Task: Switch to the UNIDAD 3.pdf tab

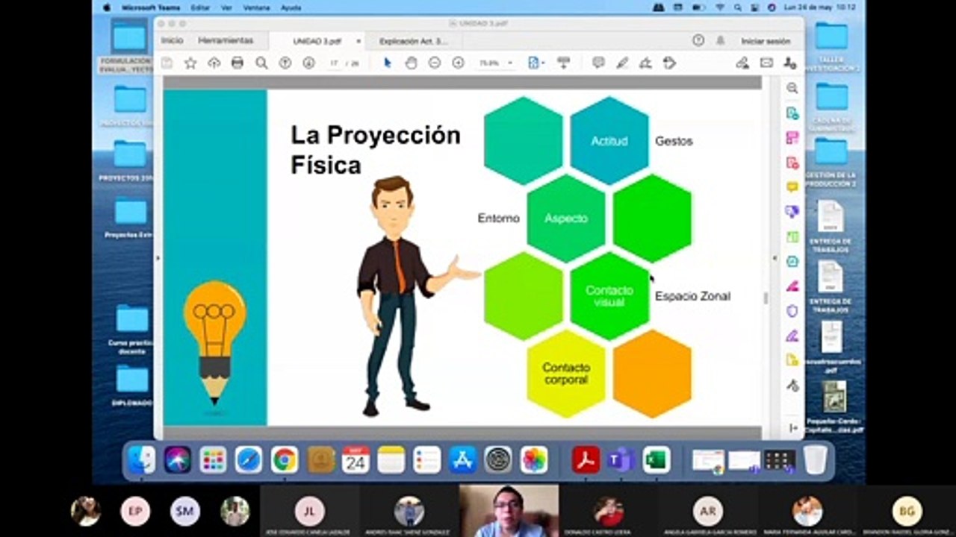Action: coord(316,41)
